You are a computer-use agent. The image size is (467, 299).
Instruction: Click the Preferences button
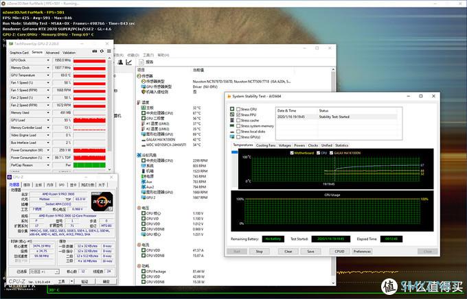[x=362, y=252]
